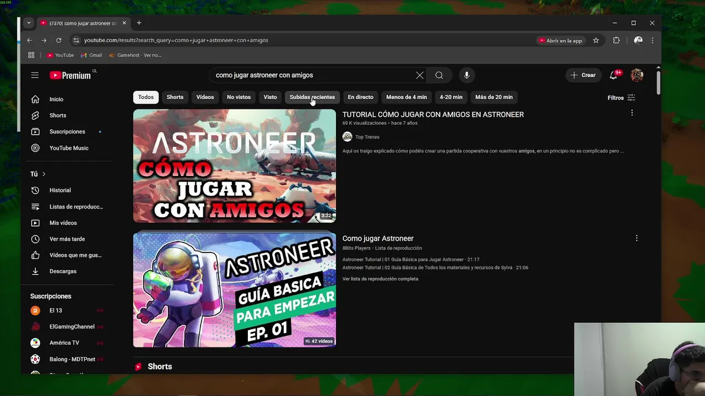Click the YouTube page vertical scrollbar
The width and height of the screenshot is (705, 396).
point(658,82)
